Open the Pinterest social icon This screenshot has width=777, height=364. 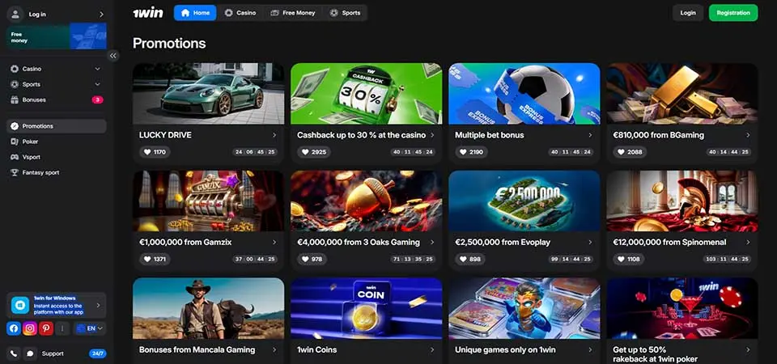click(46, 328)
